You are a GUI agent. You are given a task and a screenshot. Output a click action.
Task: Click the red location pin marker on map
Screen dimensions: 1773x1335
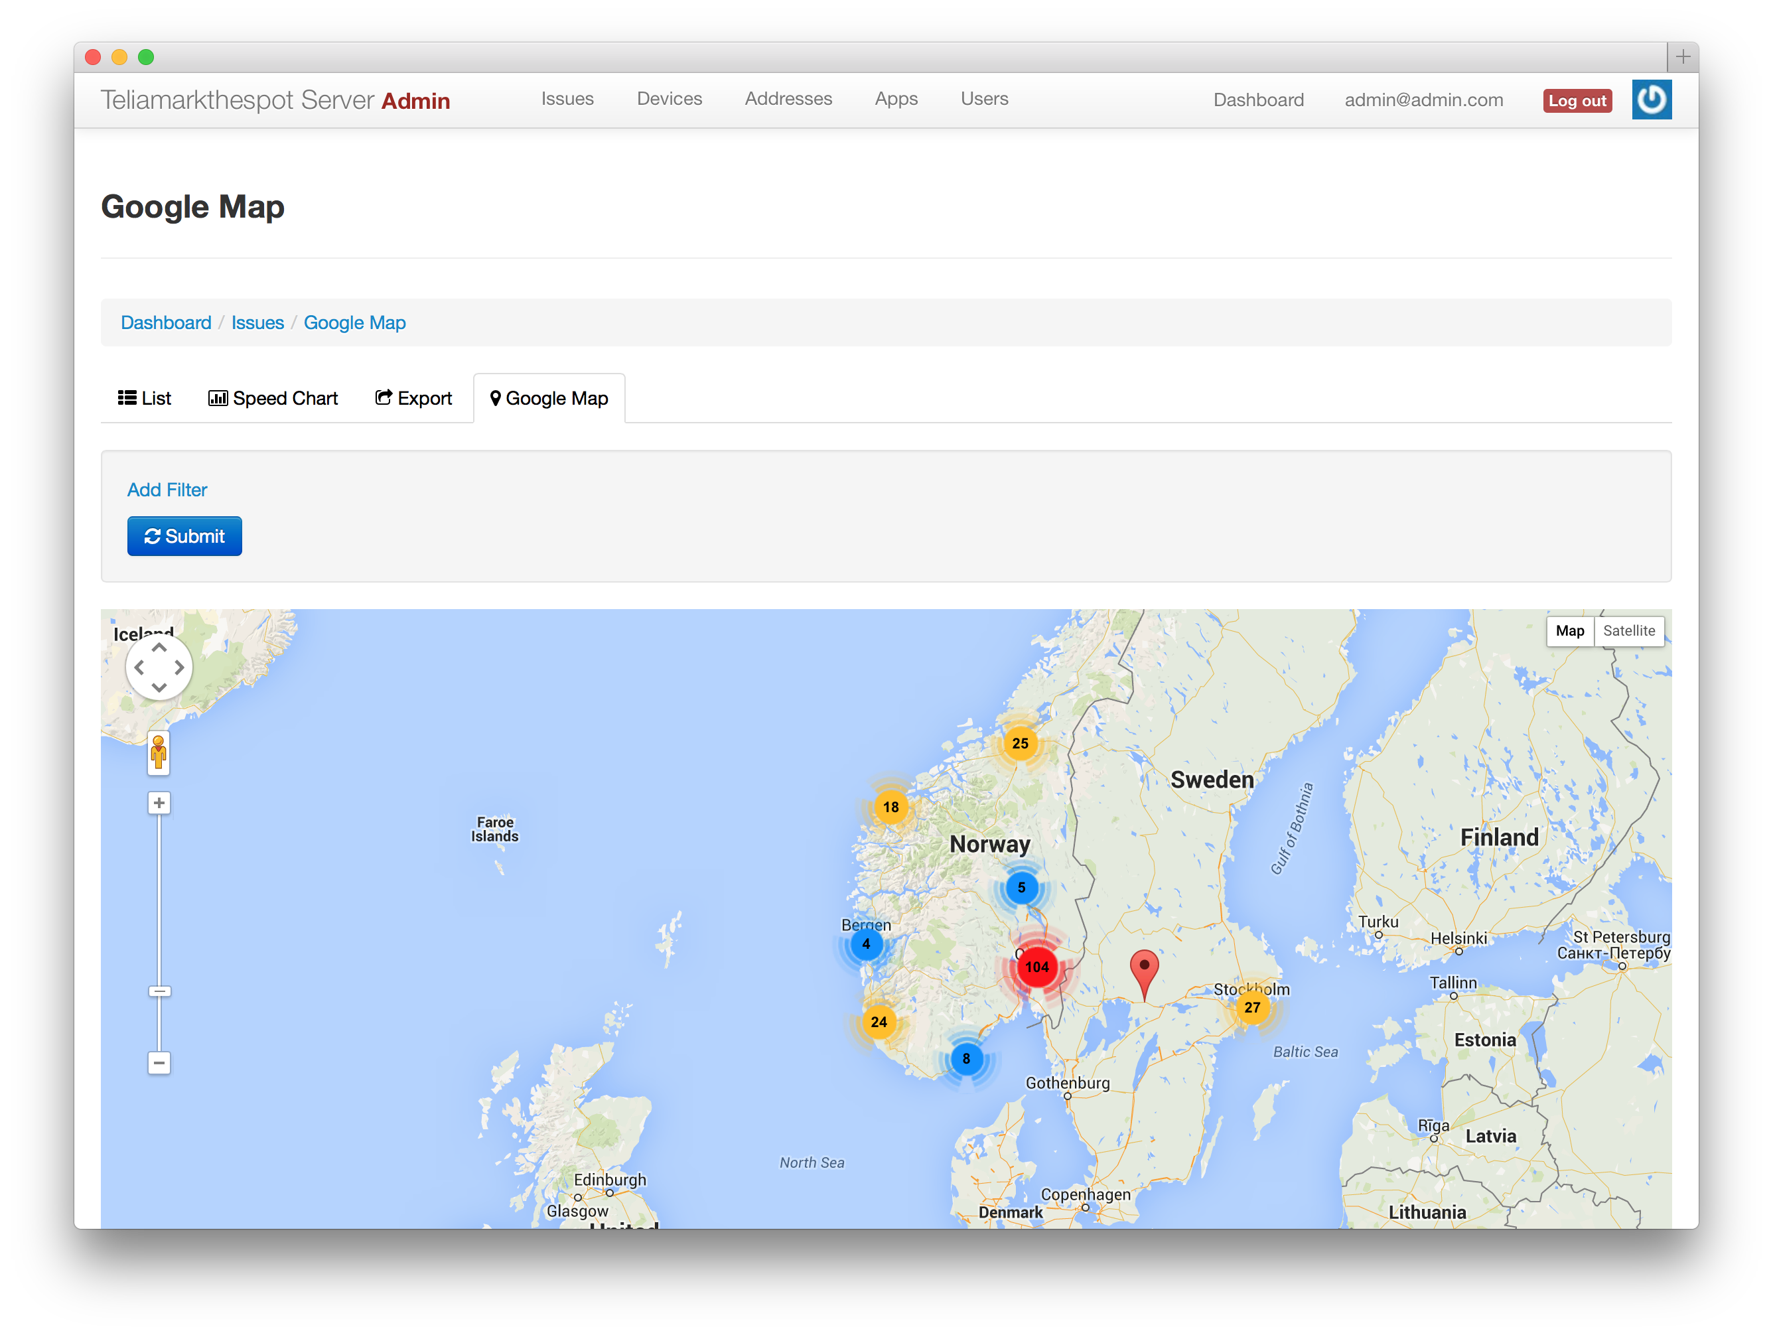[x=1144, y=968]
